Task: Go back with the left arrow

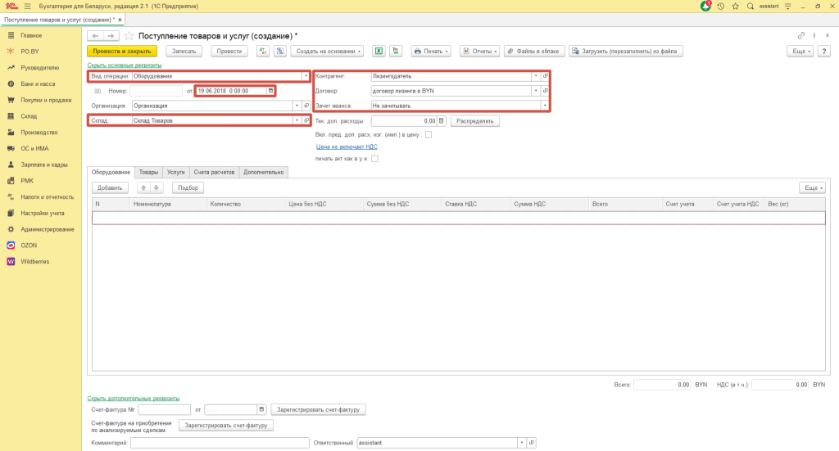Action: (x=95, y=36)
